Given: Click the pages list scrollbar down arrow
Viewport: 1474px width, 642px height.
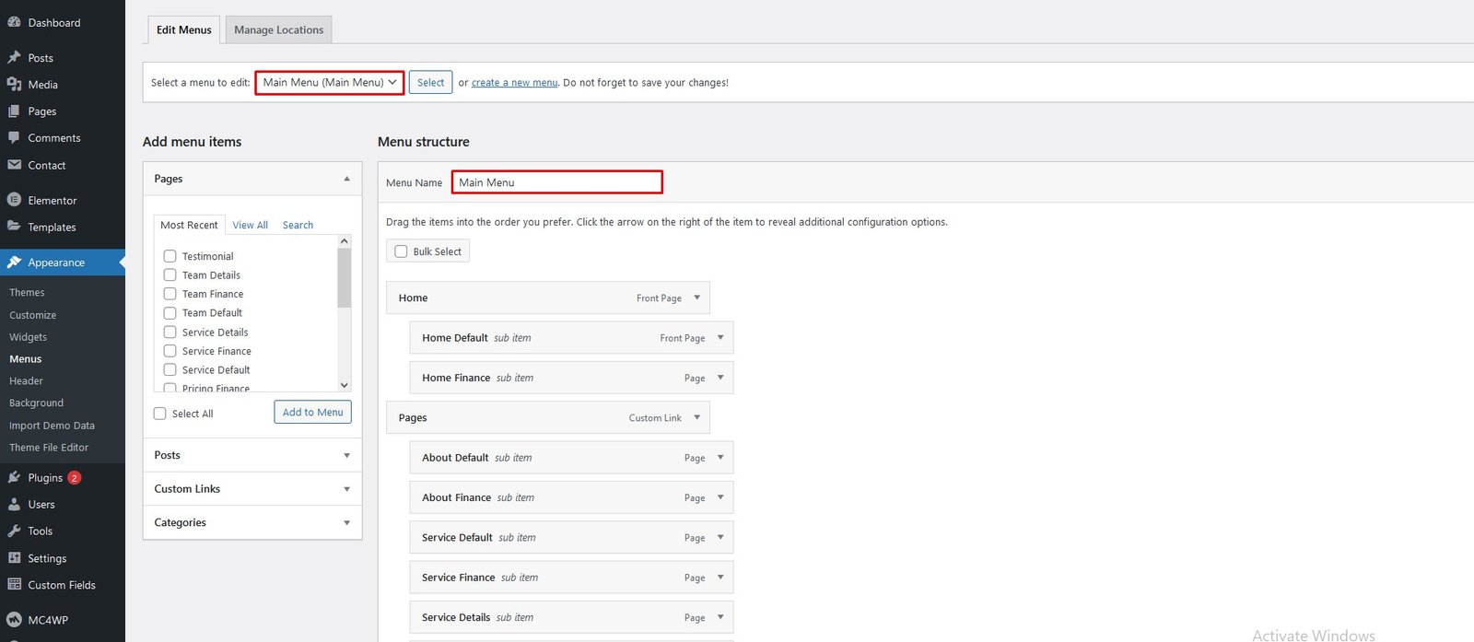Looking at the screenshot, I should point(345,385).
